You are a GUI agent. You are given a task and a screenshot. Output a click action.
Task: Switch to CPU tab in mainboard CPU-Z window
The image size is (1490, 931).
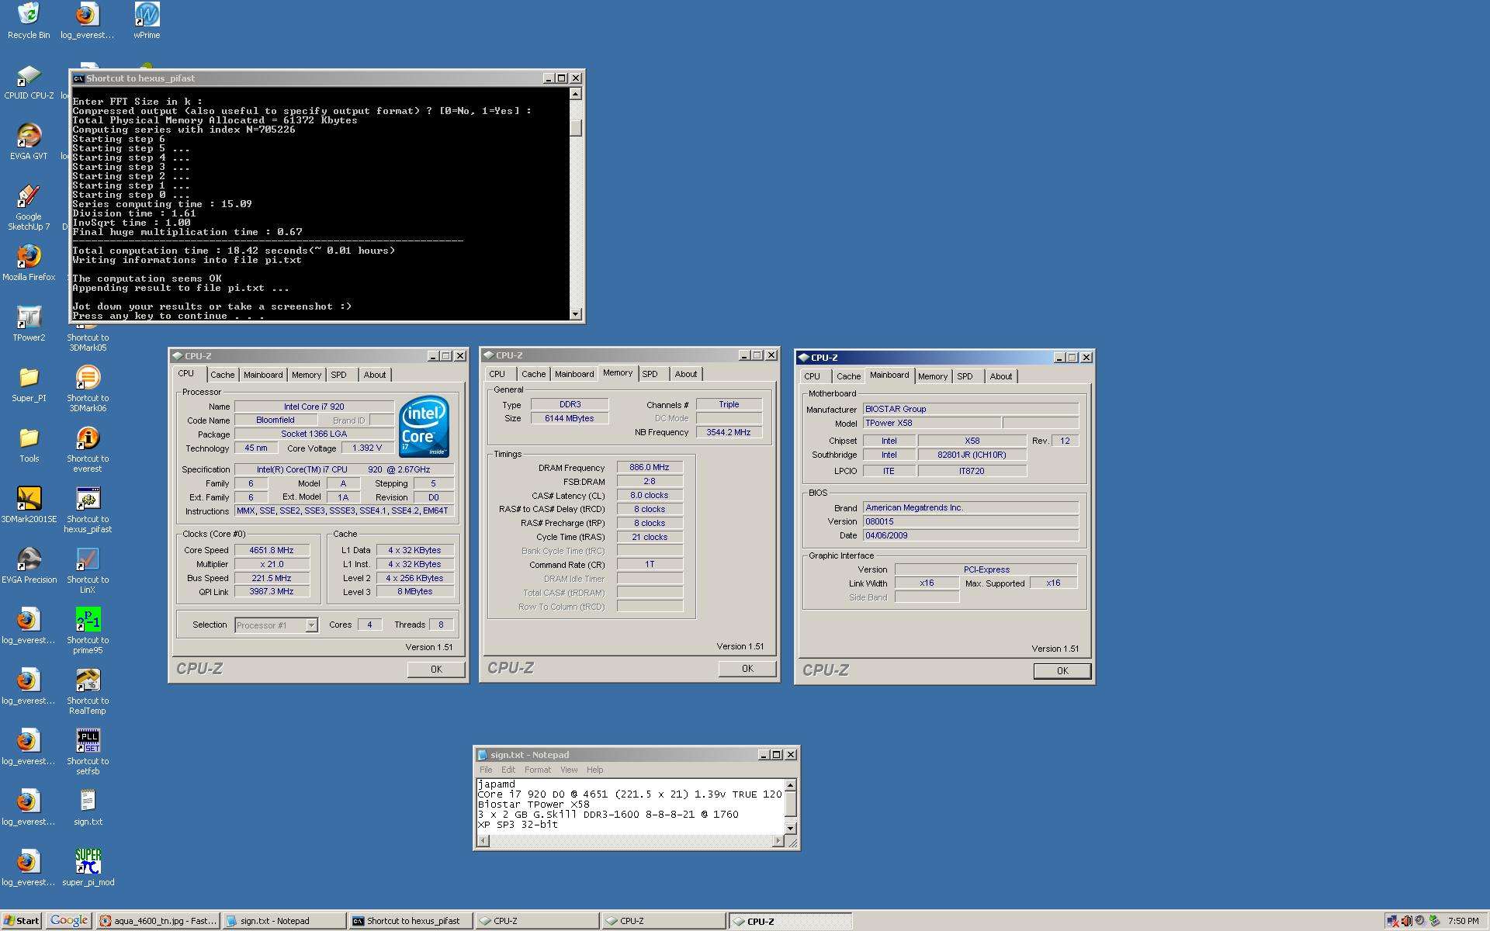pyautogui.click(x=812, y=376)
